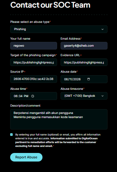Screen dimensions: 117x172
Task: Click the Email Address input field
Action: pyautogui.click(x=84, y=46)
